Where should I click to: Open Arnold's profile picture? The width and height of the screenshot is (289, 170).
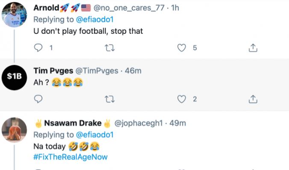14,15
